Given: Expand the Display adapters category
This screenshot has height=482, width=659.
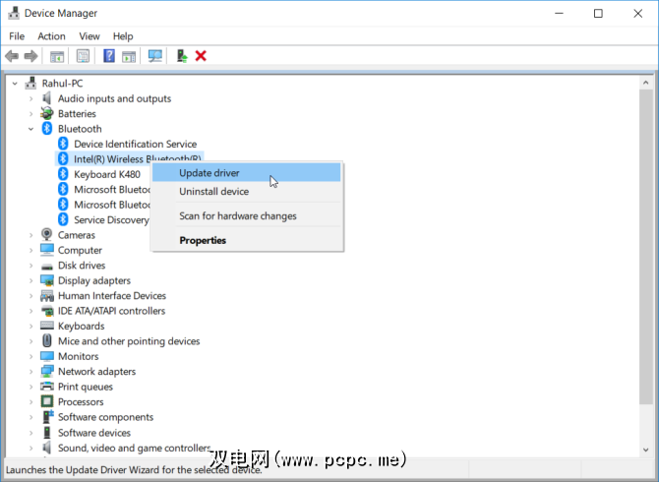Looking at the screenshot, I should point(30,280).
